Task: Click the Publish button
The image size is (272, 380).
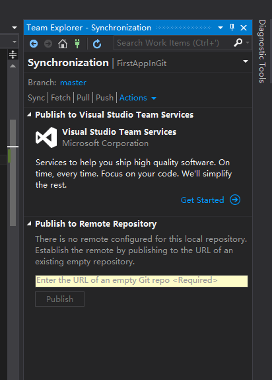Action: (x=60, y=299)
